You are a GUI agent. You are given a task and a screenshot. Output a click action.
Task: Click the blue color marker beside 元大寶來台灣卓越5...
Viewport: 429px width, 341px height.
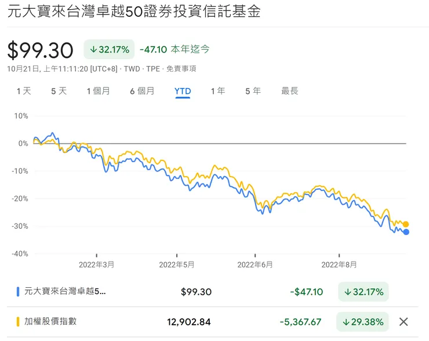coord(18,292)
